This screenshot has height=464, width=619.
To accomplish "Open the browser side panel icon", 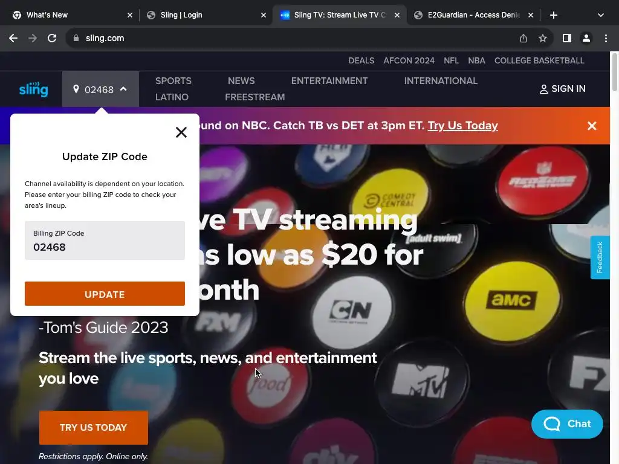I will coord(567,38).
